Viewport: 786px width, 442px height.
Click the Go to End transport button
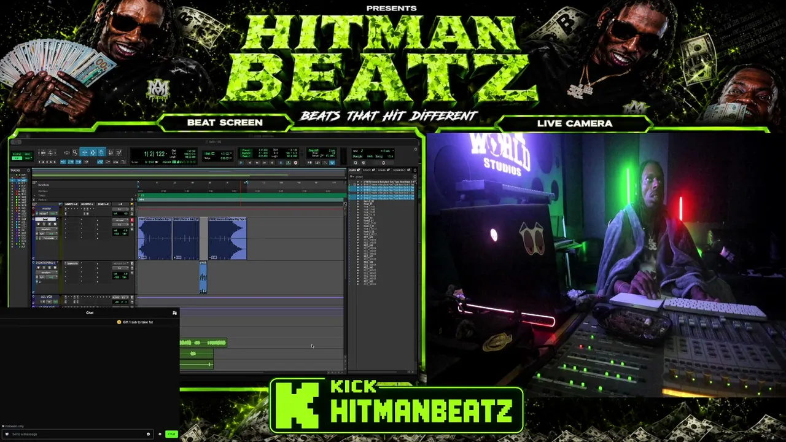click(272, 163)
